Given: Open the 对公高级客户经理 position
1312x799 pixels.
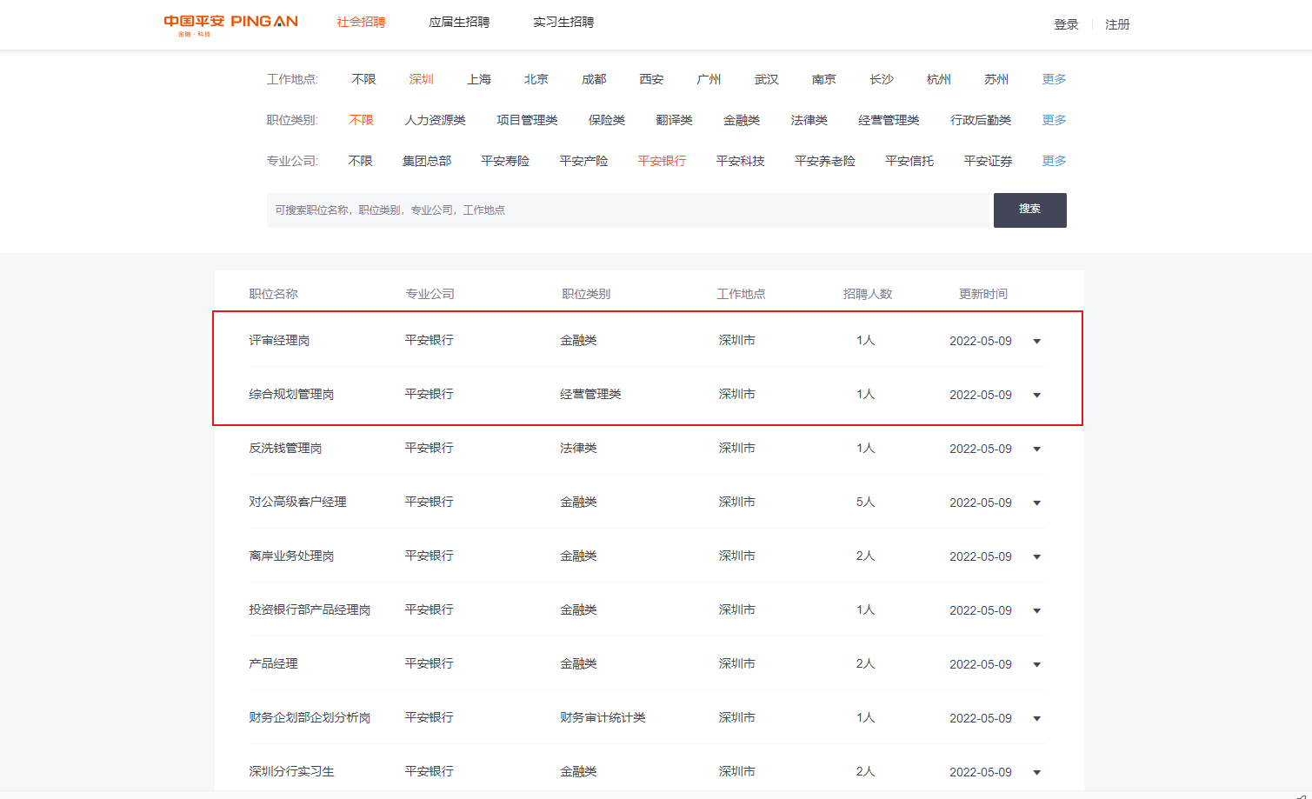Looking at the screenshot, I should click(x=297, y=503).
